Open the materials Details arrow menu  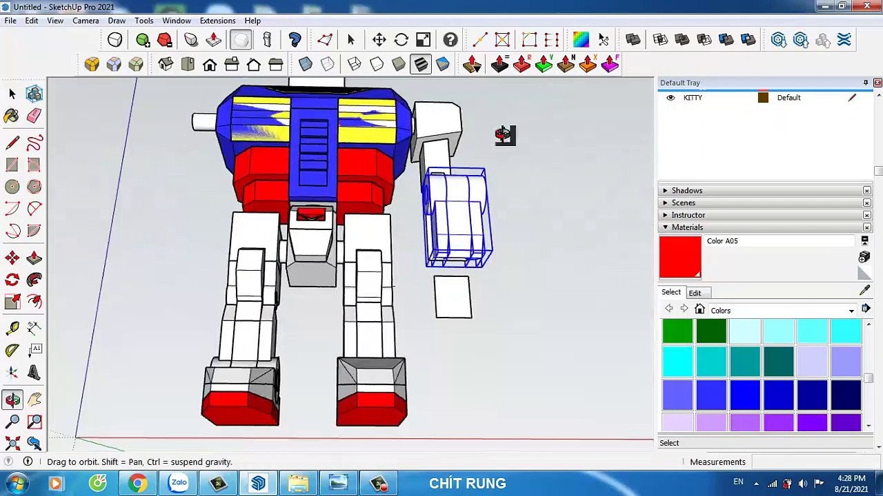click(866, 309)
